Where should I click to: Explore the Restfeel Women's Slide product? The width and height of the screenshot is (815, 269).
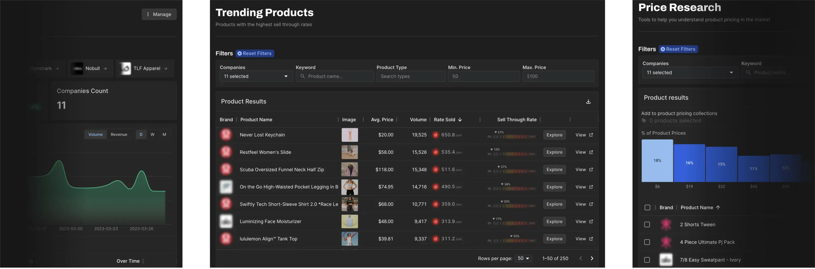click(554, 153)
